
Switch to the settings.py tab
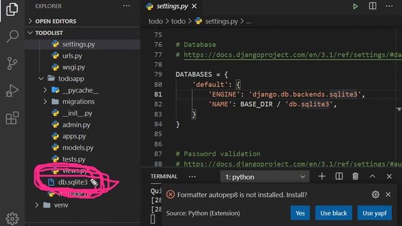172,6
